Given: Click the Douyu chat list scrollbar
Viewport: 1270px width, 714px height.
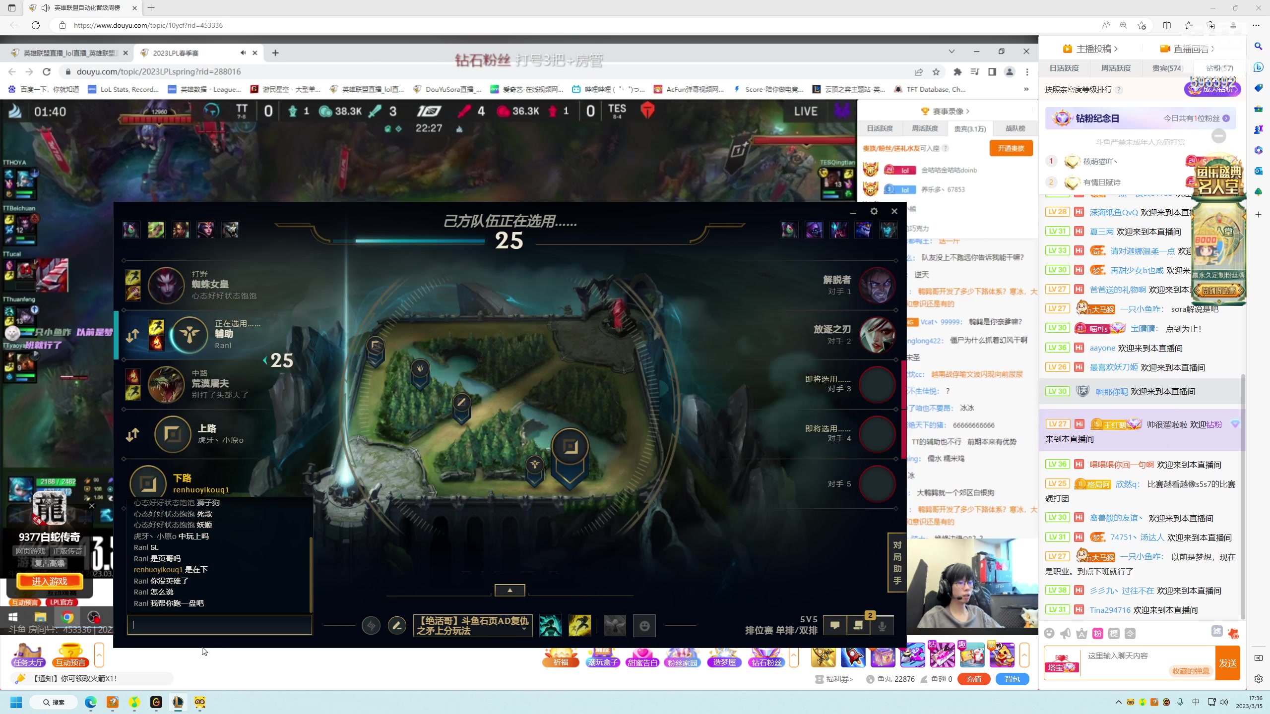Looking at the screenshot, I should (x=1243, y=496).
